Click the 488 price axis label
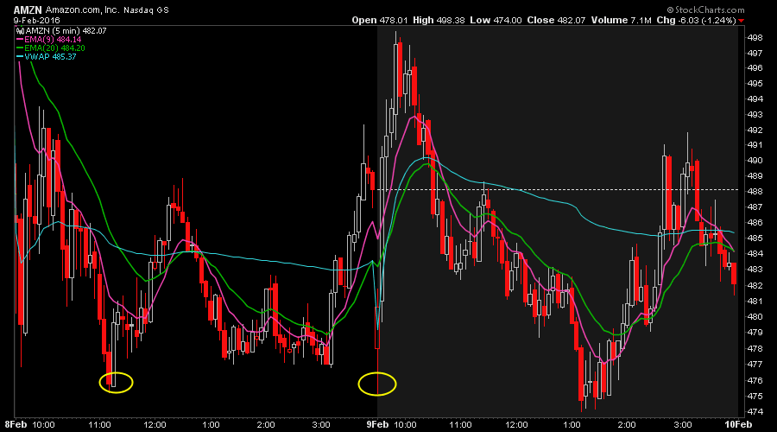Viewport: 777px width, 432px height. click(755, 192)
